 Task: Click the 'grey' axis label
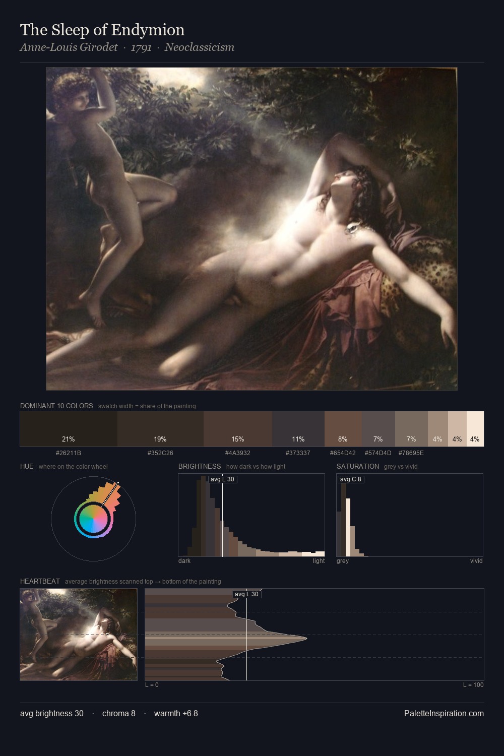point(343,561)
